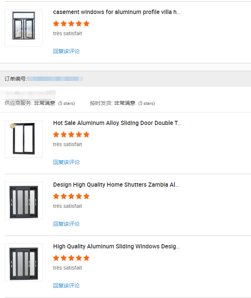Click the blurred order number field
Screen dimensions: 251x298
55,79
